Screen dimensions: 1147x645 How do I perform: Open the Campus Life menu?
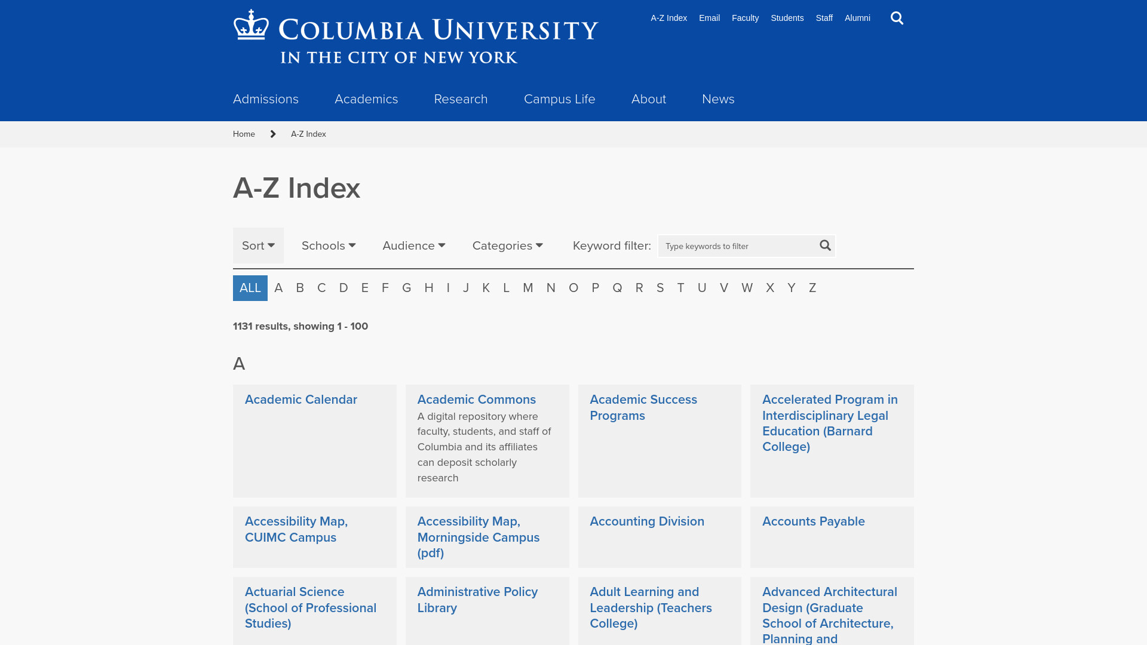click(x=560, y=99)
